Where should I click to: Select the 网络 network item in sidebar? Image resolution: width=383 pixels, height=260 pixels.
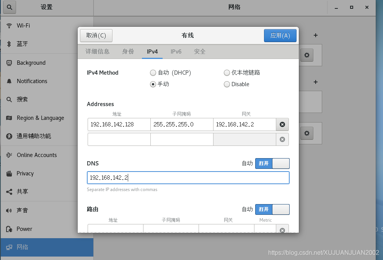pyautogui.click(x=47, y=247)
